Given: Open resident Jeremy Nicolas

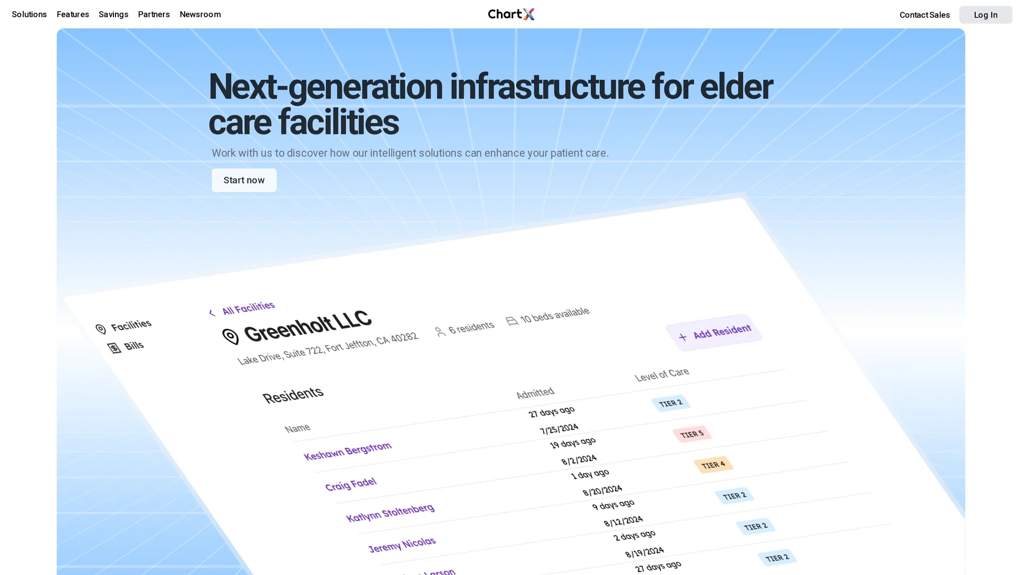Looking at the screenshot, I should (x=402, y=545).
